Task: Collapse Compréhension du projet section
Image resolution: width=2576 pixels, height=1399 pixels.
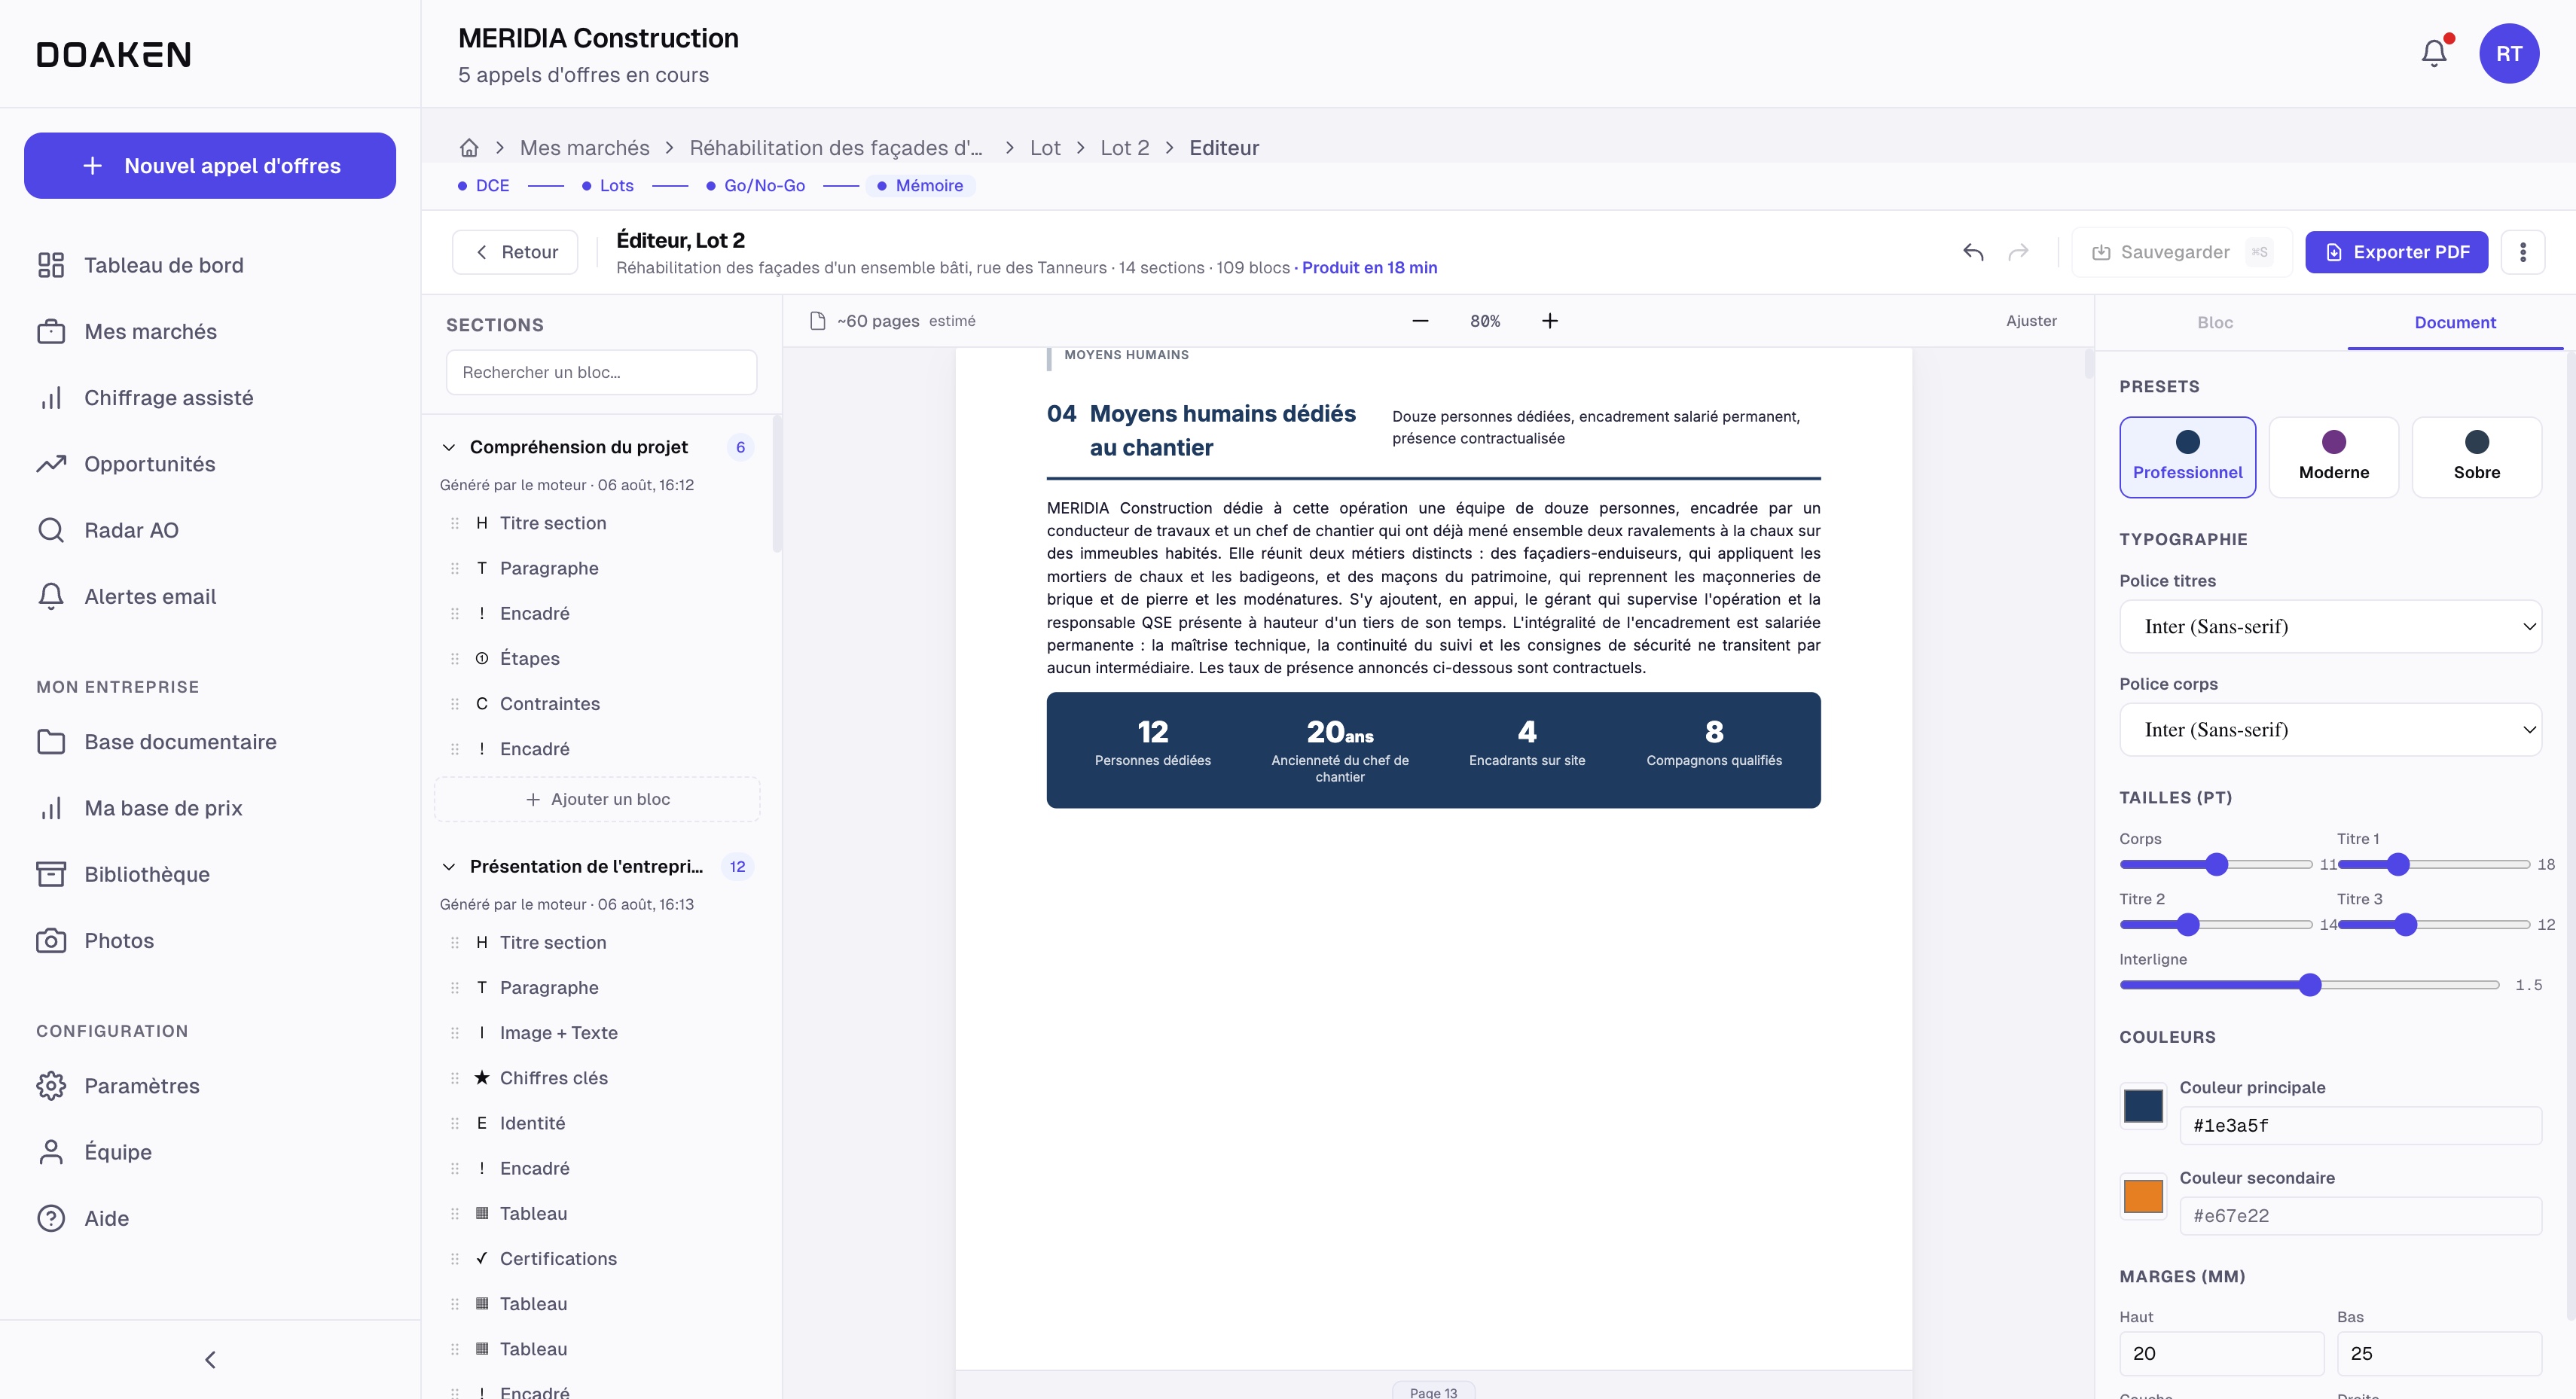Action: (449, 447)
